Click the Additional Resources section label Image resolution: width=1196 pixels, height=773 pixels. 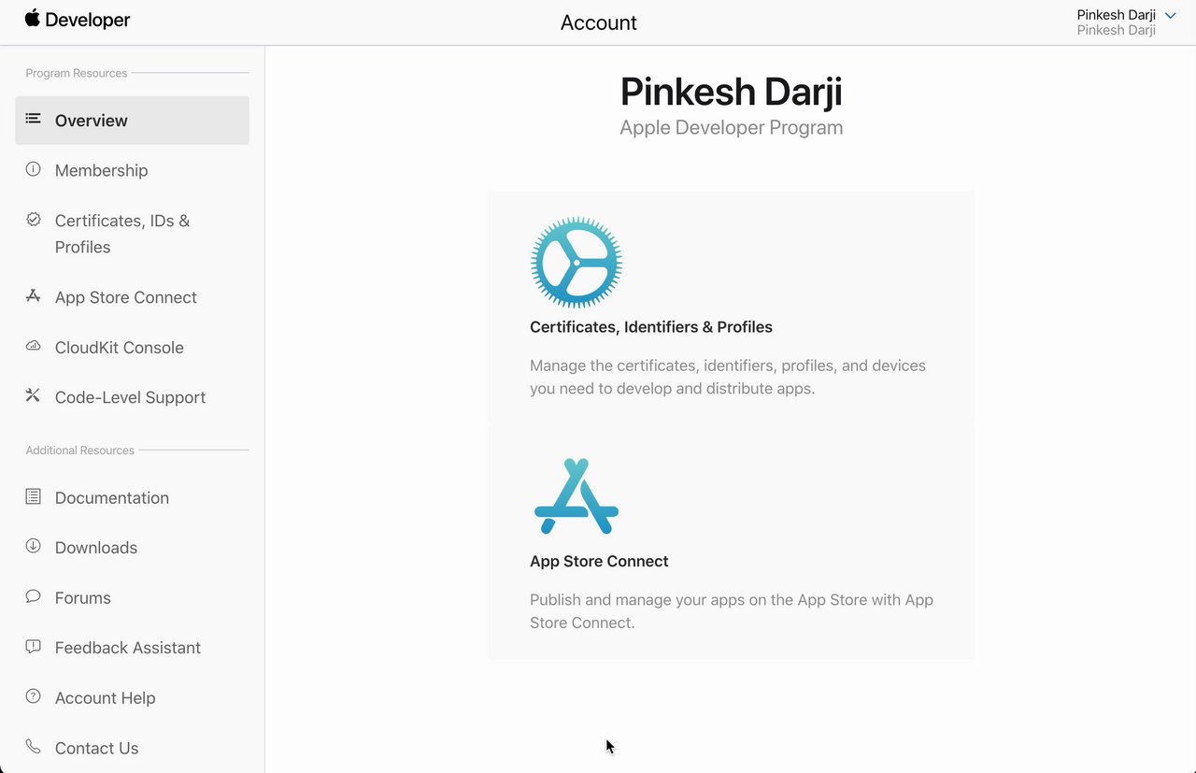[80, 451]
